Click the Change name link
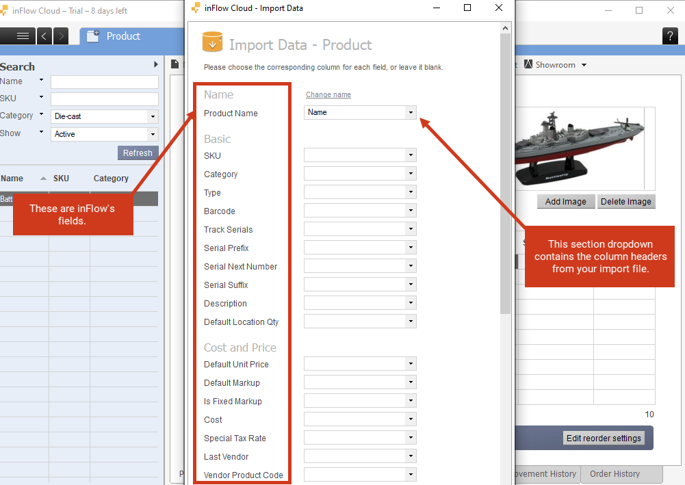685x485 pixels. coord(328,95)
